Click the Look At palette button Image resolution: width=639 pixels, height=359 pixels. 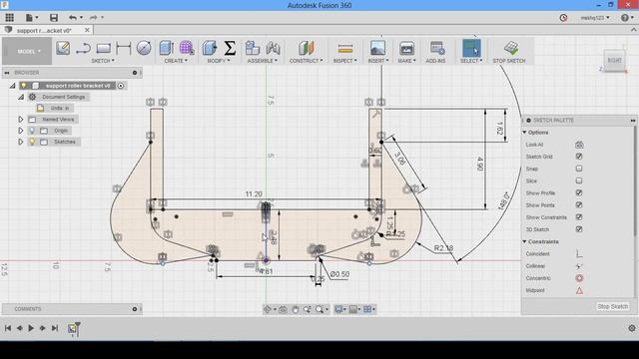(x=579, y=145)
